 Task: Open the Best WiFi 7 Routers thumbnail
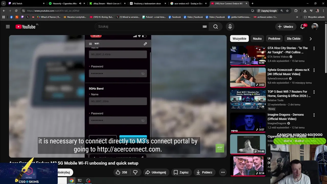(x=248, y=99)
